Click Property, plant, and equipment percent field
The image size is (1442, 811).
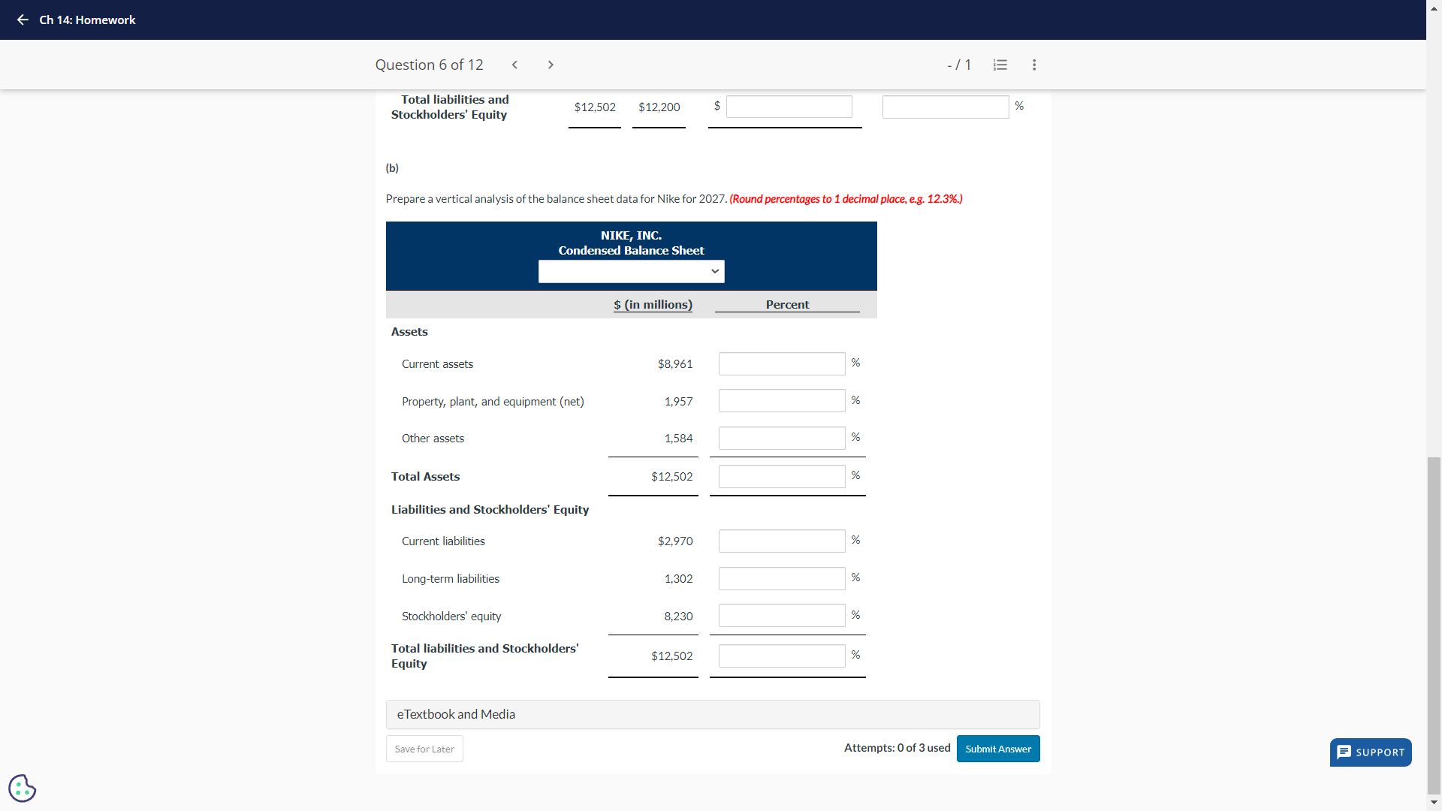point(781,401)
